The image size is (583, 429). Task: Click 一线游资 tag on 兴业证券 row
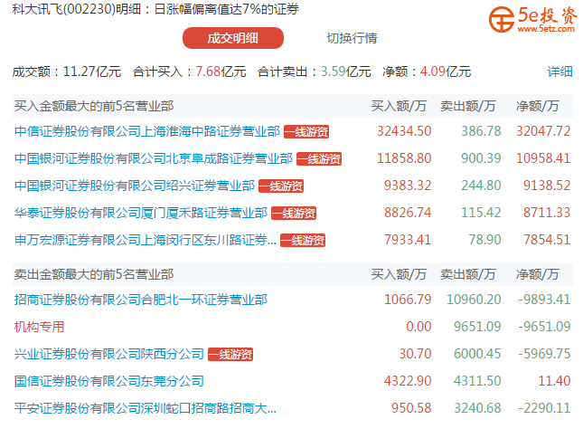[230, 354]
